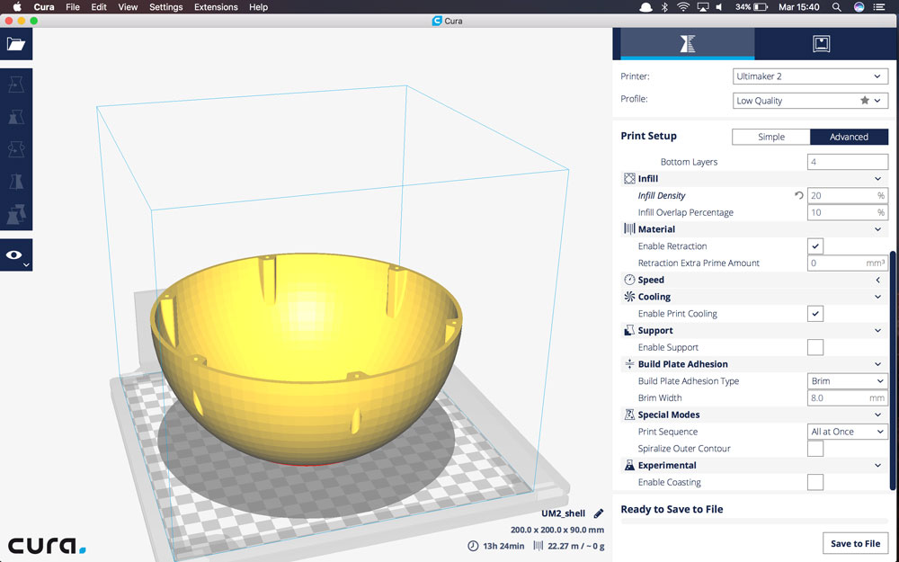Enable Coasting checkbox

point(815,482)
